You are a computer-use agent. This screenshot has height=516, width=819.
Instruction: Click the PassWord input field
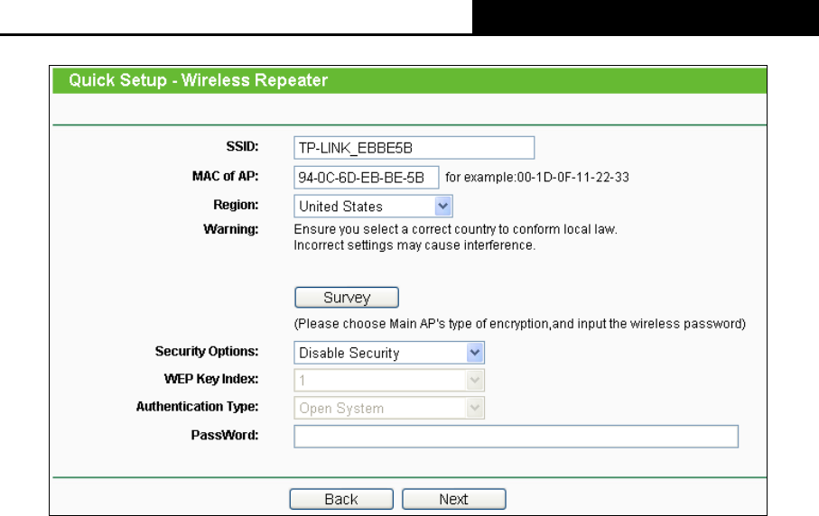516,437
